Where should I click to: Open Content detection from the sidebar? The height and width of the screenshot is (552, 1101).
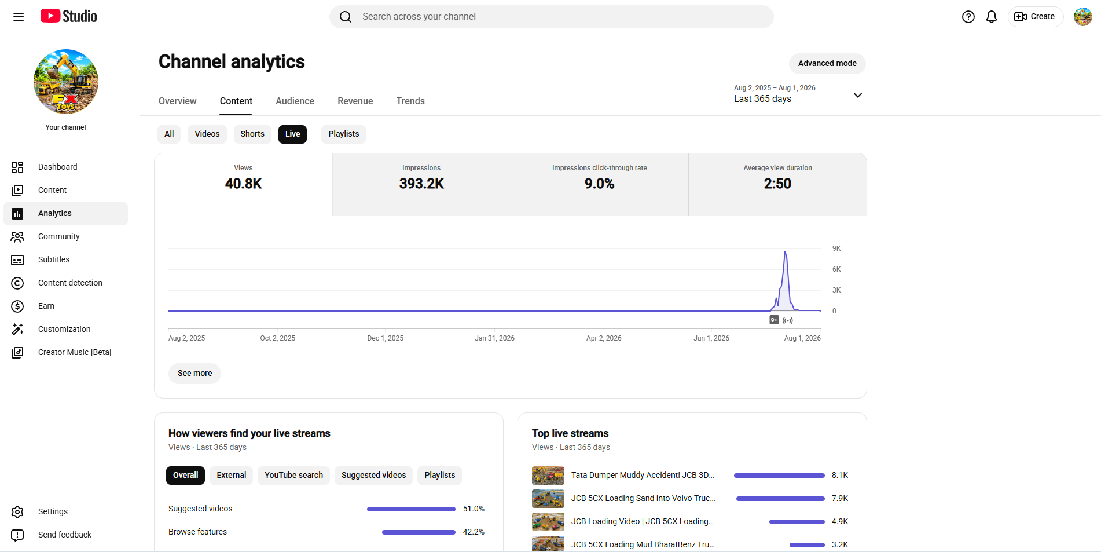[66, 283]
